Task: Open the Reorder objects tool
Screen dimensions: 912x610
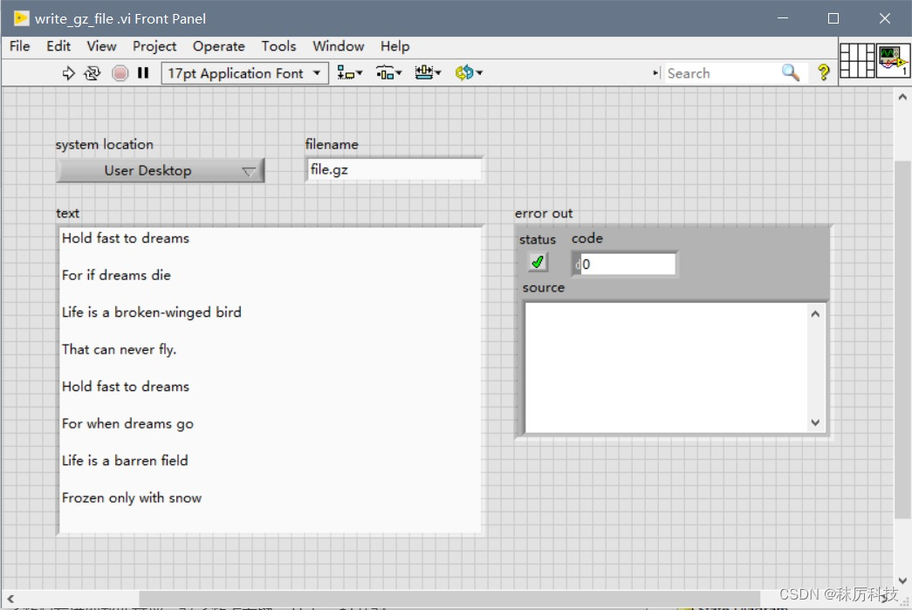Action: click(x=465, y=73)
